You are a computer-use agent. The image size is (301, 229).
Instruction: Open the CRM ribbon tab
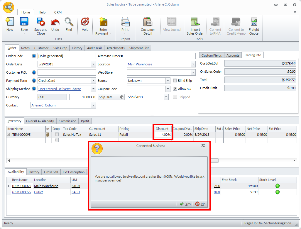[x=58, y=12]
